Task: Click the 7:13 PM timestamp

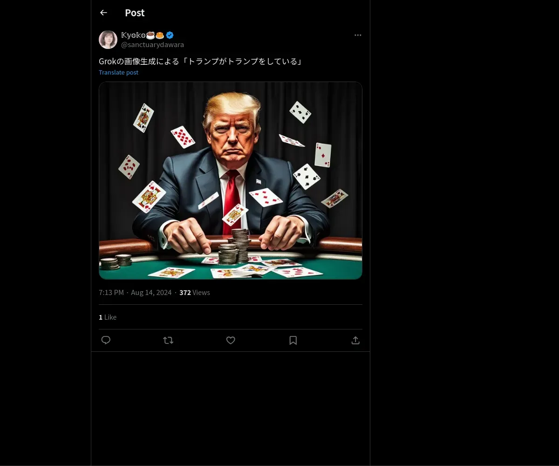Action: (111, 293)
